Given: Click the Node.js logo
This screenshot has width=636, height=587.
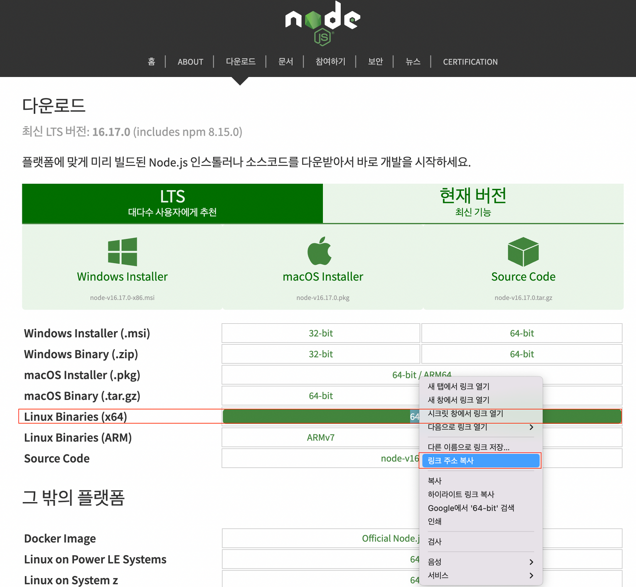Looking at the screenshot, I should (322, 23).
